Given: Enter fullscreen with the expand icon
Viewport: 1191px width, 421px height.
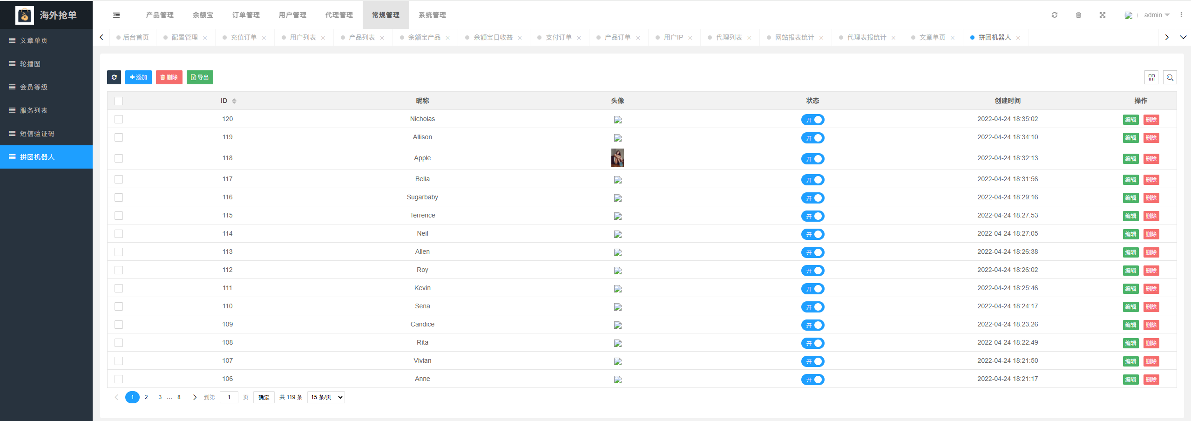Looking at the screenshot, I should coord(1103,15).
